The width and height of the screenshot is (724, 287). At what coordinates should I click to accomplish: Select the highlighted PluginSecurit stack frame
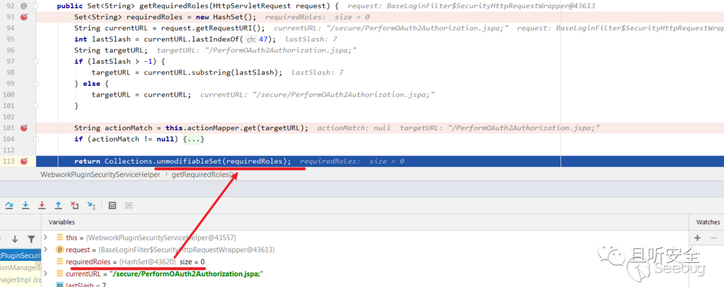pos(20,255)
